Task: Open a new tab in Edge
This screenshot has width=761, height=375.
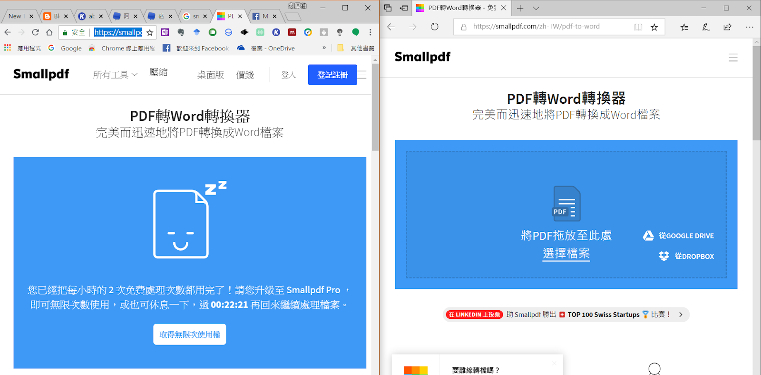Action: pyautogui.click(x=520, y=8)
